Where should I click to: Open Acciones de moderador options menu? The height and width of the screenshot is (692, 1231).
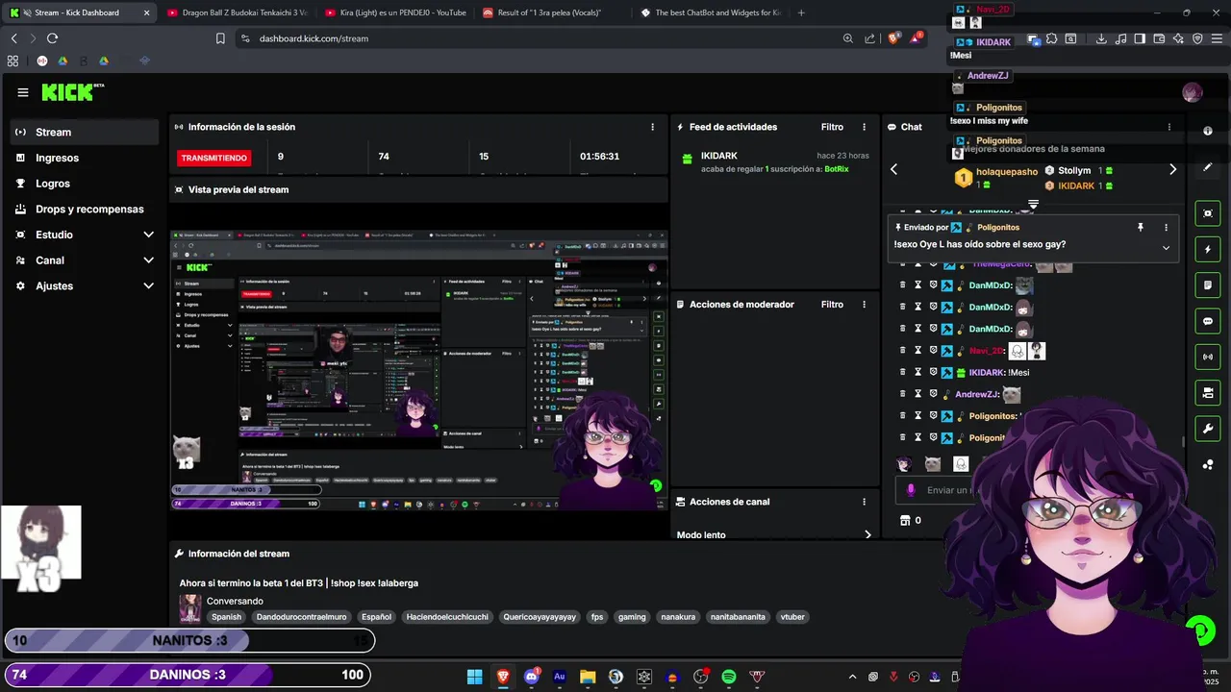(x=864, y=305)
